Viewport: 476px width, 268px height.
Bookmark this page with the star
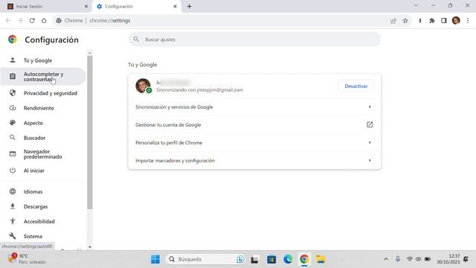coord(405,21)
